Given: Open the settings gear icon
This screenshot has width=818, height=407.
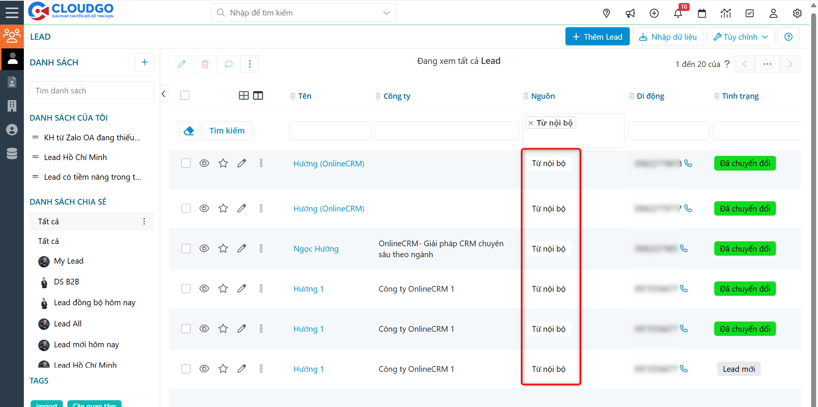Looking at the screenshot, I should coord(797,13).
